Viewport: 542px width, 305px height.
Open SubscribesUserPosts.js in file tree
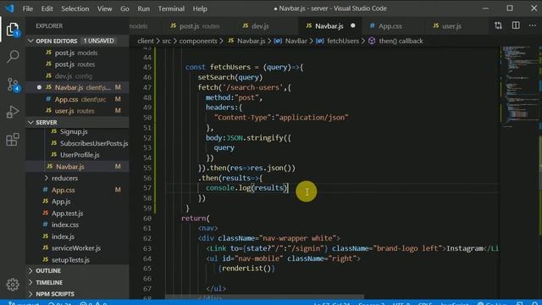tap(94, 143)
